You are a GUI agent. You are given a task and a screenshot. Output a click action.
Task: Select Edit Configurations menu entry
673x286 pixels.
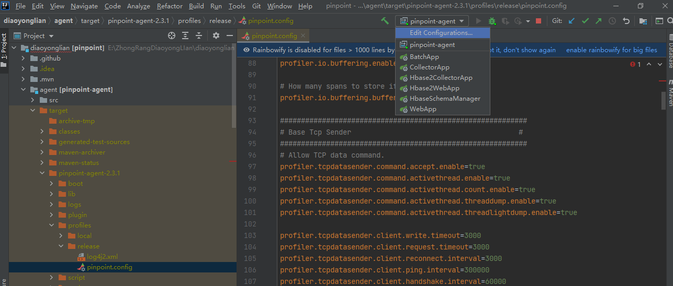[x=441, y=32]
